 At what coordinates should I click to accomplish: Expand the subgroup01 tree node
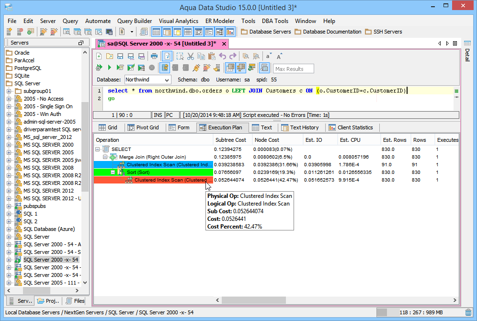click(9, 91)
